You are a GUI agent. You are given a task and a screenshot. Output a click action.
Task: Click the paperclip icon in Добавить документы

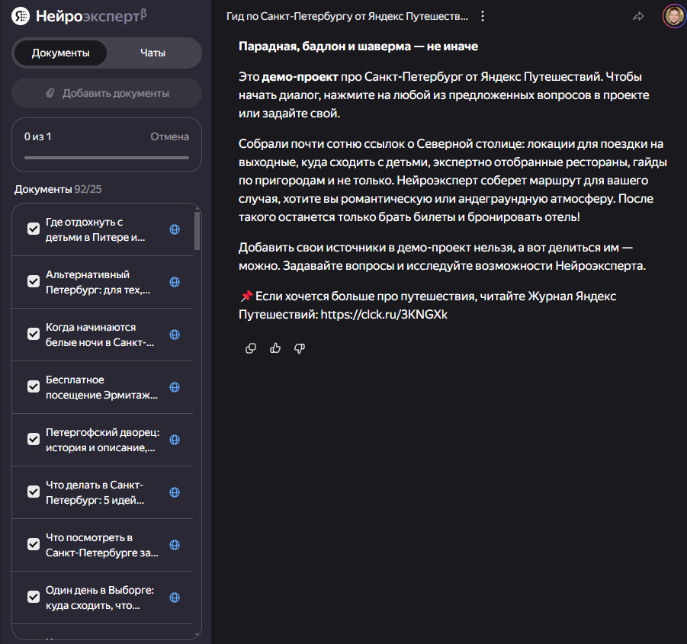click(50, 93)
